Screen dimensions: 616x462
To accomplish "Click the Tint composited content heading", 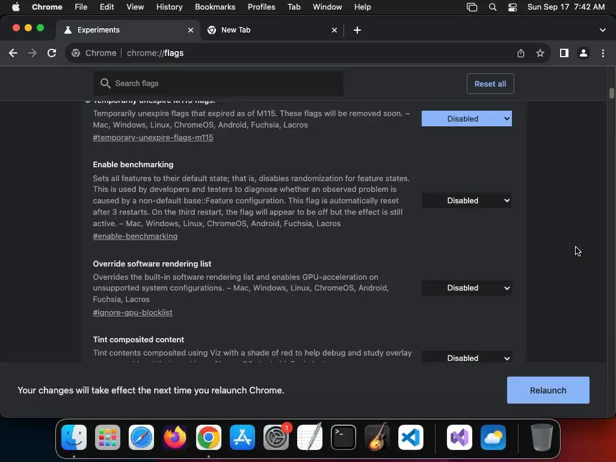I will (x=138, y=339).
